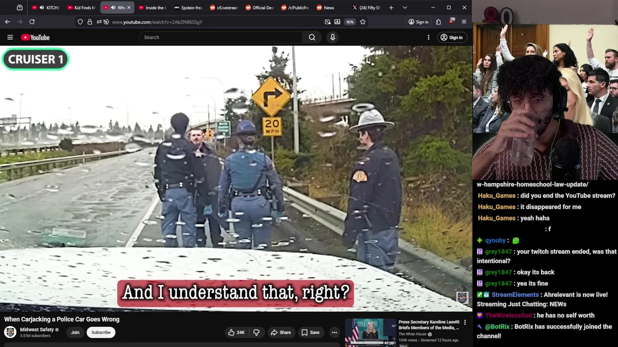This screenshot has height=347, width=618.
Task: Open the Midwest Safety channel name link
Action: [x=37, y=330]
